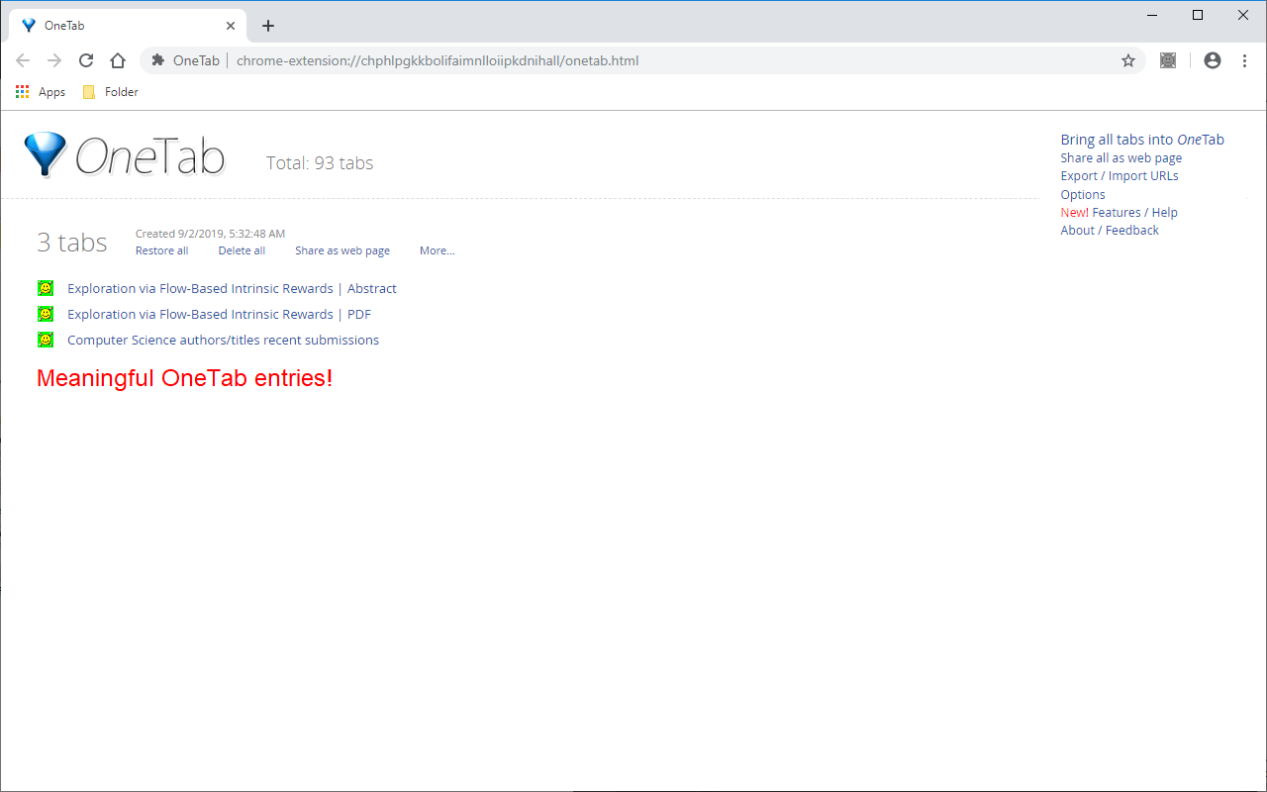The height and width of the screenshot is (792, 1267).
Task: Click the OneTab funnel logo
Action: pyautogui.click(x=46, y=154)
